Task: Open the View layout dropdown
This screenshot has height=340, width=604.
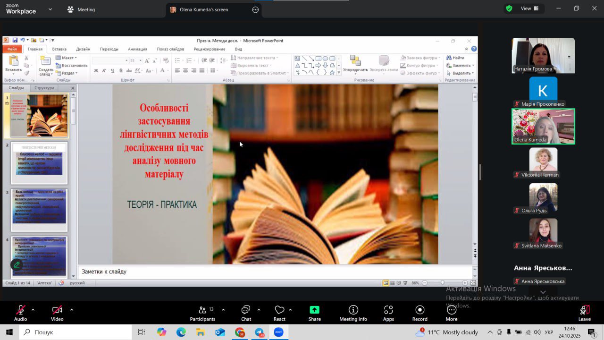Action: [530, 8]
